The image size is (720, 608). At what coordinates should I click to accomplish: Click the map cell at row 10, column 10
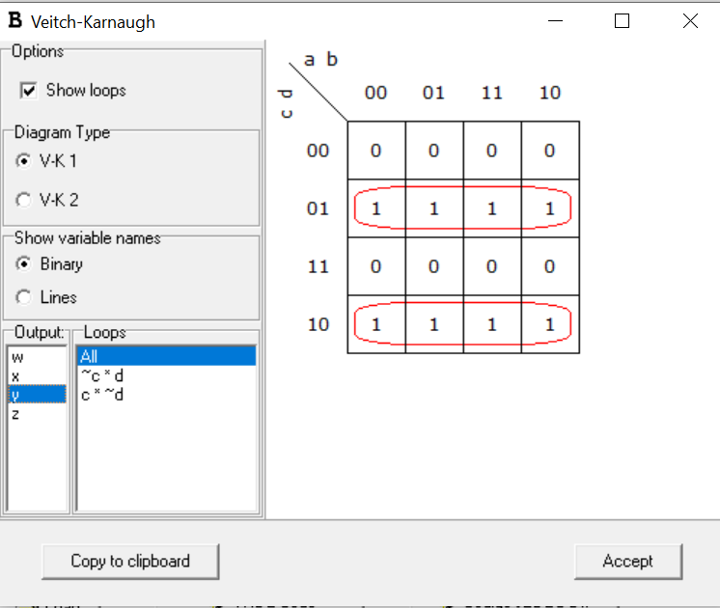tap(550, 324)
